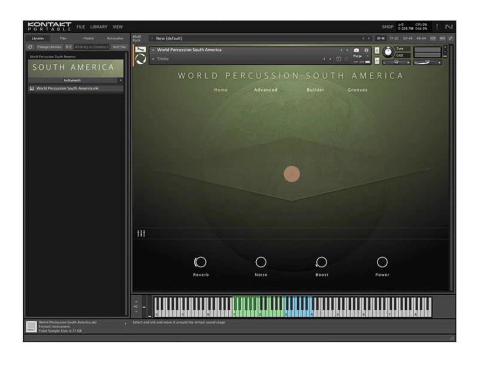477x365 pixels.
Task: Switch to the Grooves tab
Action: coord(357,90)
